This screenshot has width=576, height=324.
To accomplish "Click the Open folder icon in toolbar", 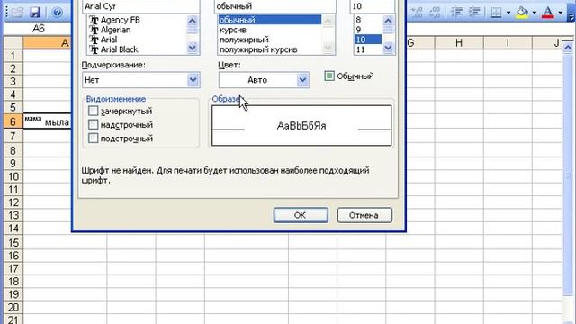I will pyautogui.click(x=17, y=12).
